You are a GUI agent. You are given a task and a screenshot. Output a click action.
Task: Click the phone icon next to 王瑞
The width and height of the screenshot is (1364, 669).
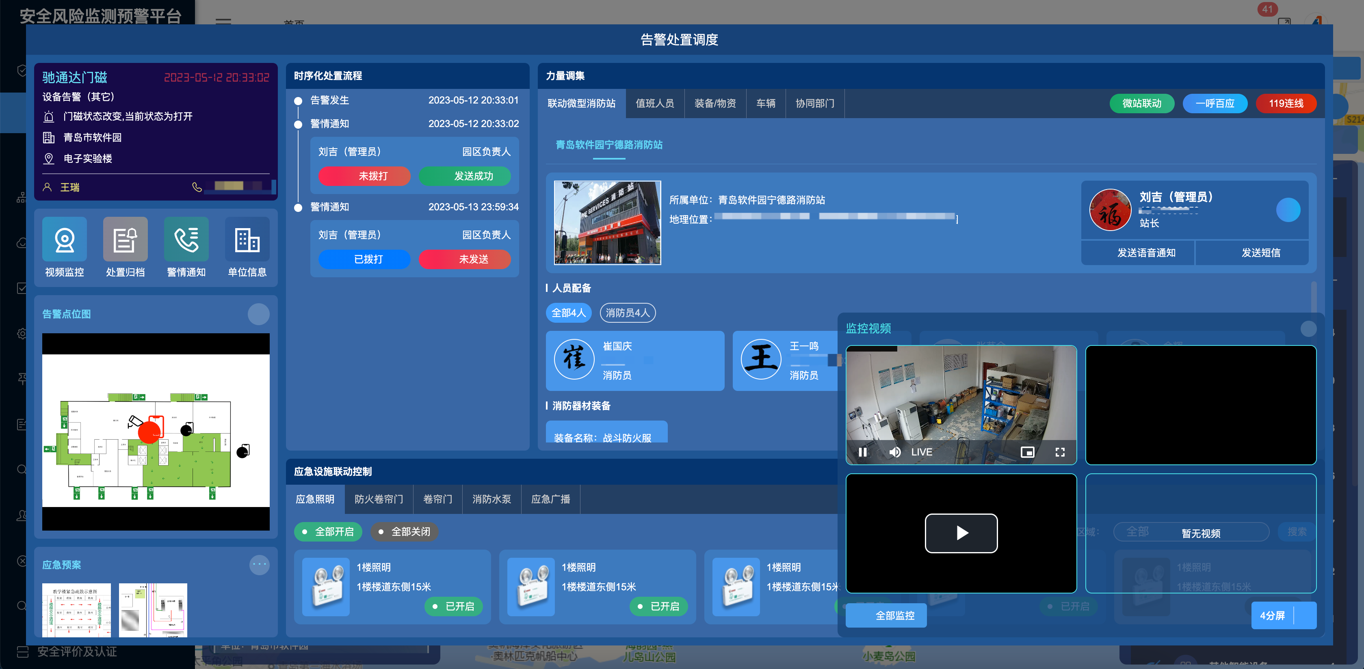tap(197, 187)
